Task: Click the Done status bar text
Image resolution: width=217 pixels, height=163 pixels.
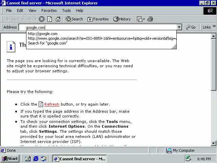Action: click(x=11, y=150)
